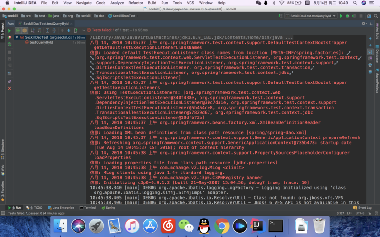
Task: Collapse all test nodes
Action: [x=54, y=30]
